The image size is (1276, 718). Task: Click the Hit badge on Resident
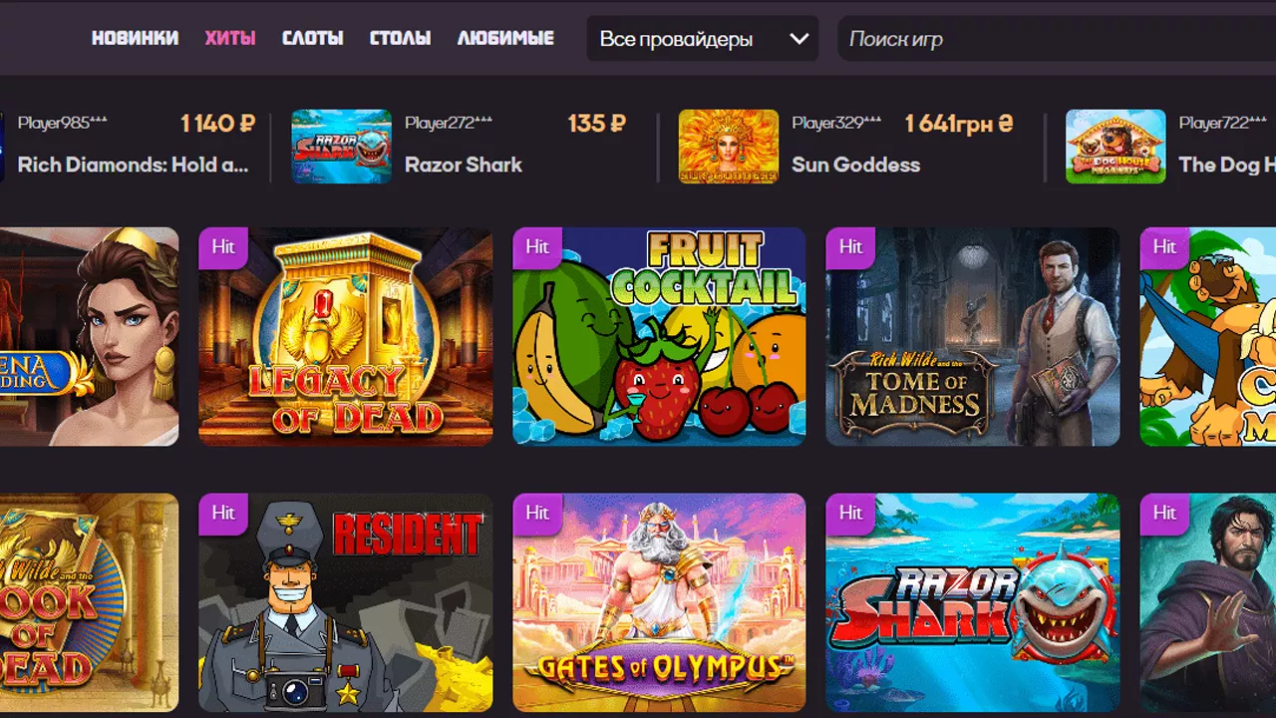coord(223,514)
